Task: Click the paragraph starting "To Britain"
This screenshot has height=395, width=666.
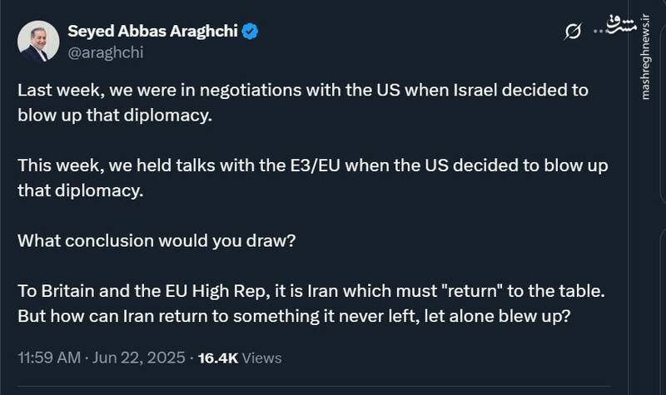Action: tap(312, 305)
